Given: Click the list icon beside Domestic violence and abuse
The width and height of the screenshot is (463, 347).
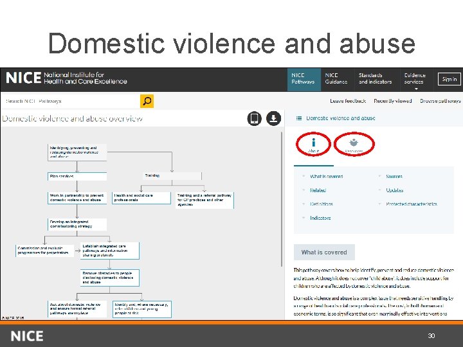Looking at the screenshot, I should coord(299,118).
